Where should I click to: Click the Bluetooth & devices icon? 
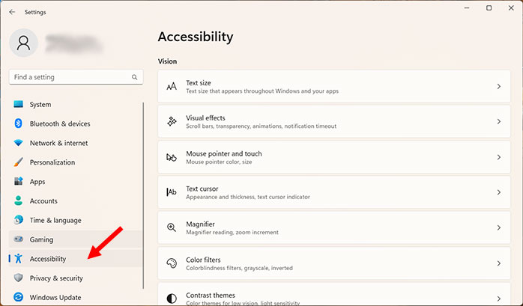(18, 124)
